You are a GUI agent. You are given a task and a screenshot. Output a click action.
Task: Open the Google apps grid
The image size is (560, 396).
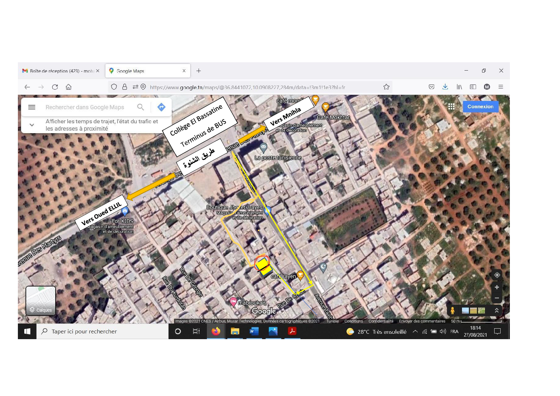click(x=451, y=107)
